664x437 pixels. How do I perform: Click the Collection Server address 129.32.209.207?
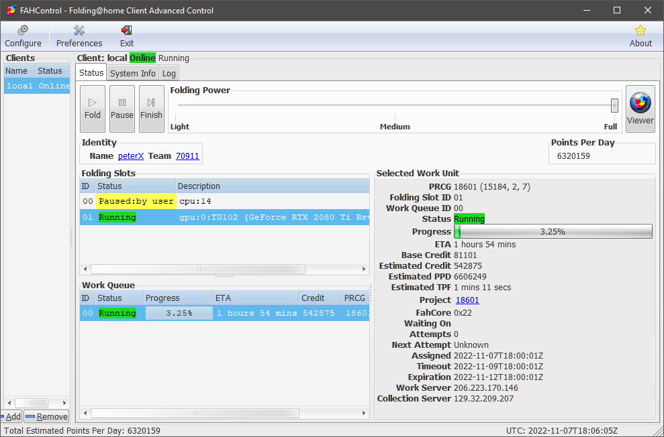483,399
